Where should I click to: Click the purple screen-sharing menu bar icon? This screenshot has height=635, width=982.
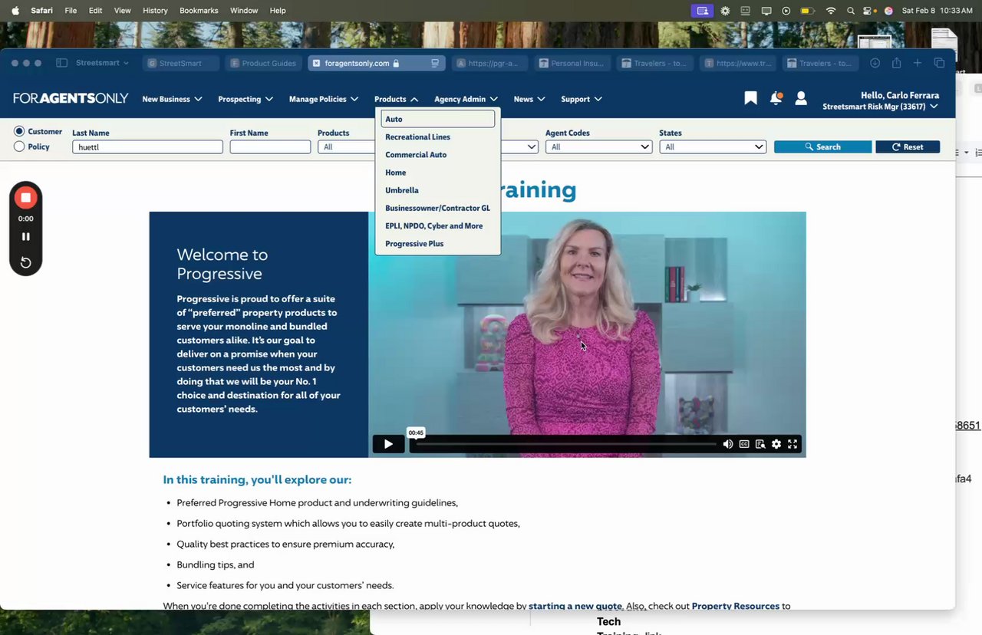702,11
